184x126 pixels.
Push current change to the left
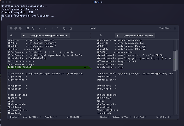(x=52, y=28)
